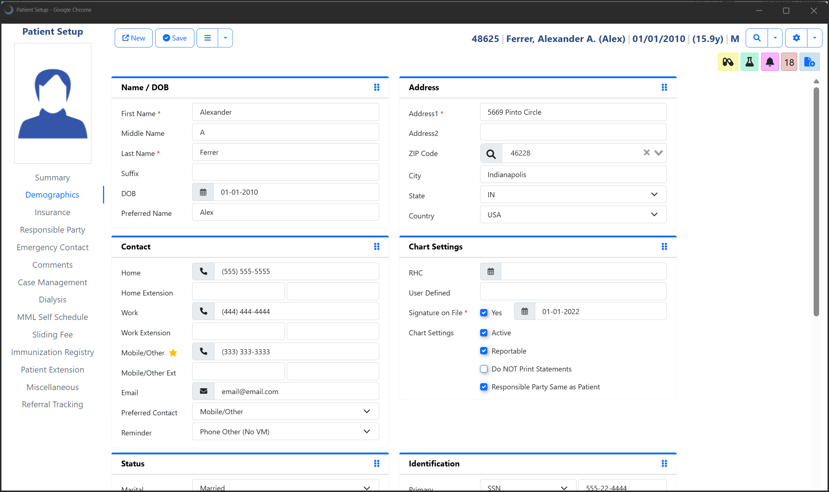This screenshot has width=829, height=492.
Task: Click the Save button
Action: pos(175,38)
